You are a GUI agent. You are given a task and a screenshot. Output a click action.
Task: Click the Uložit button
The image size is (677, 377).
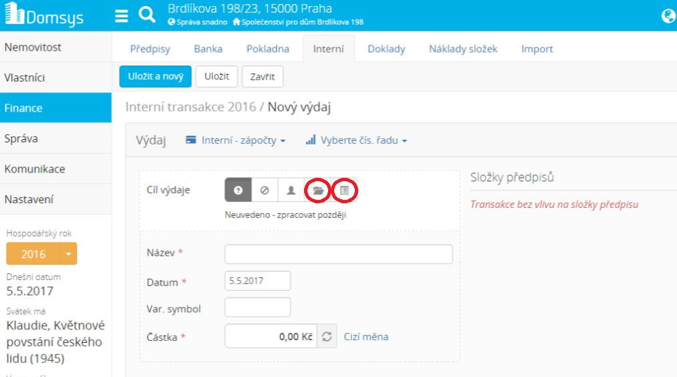tap(217, 76)
